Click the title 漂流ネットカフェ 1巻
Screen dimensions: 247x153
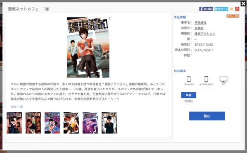click(x=28, y=9)
